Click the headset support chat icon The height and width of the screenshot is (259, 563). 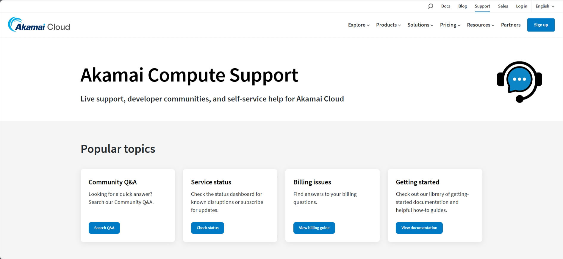(x=519, y=82)
